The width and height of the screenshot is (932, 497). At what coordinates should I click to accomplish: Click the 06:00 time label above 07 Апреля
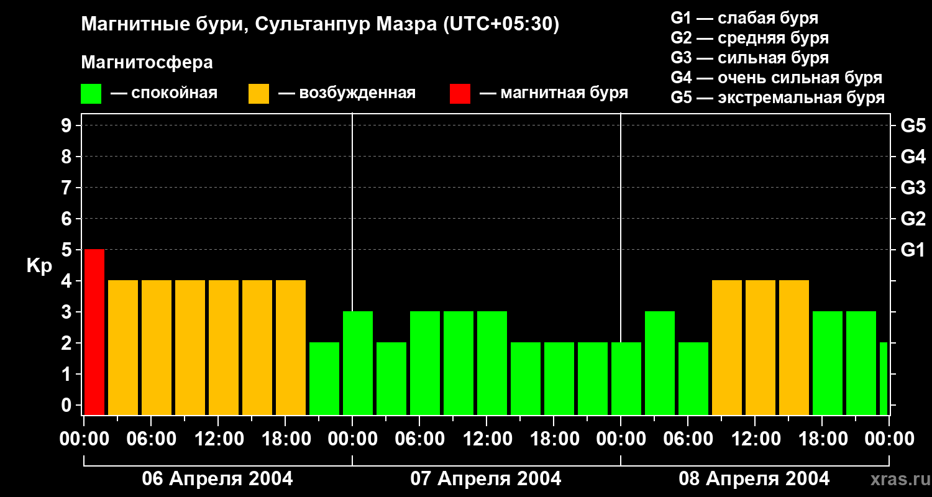point(419,439)
